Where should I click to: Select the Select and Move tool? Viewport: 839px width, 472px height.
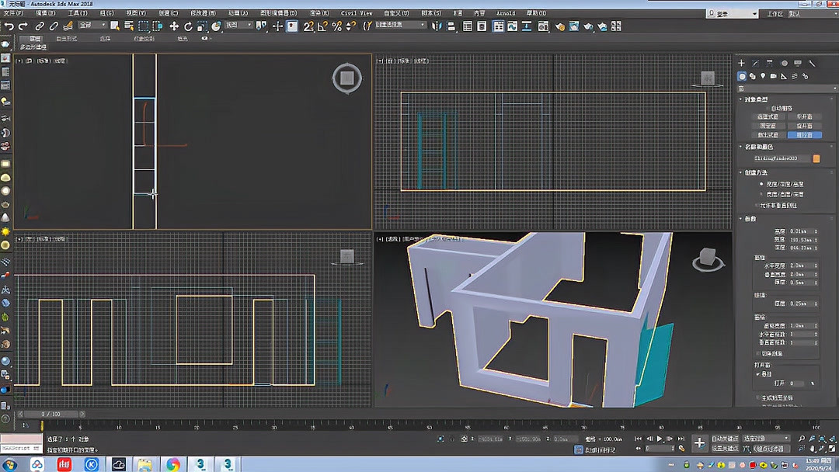coord(173,26)
